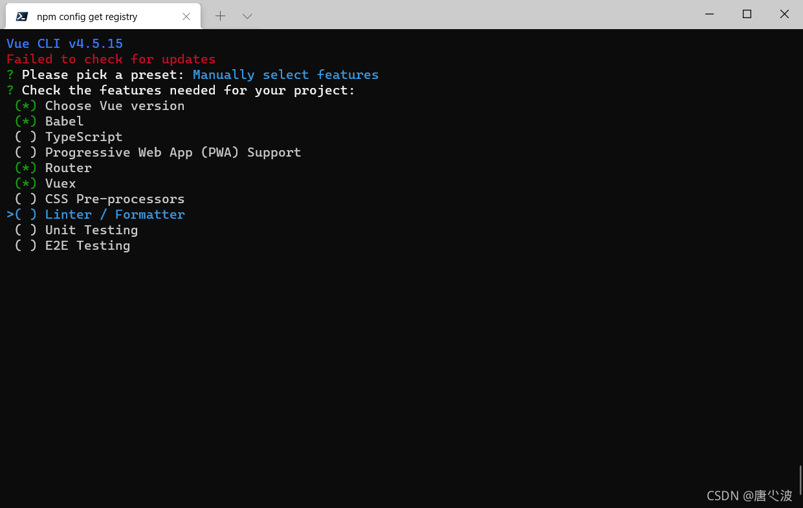Toggle the E2E Testing checkbox

click(26, 245)
